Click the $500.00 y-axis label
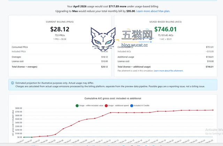 18,119
